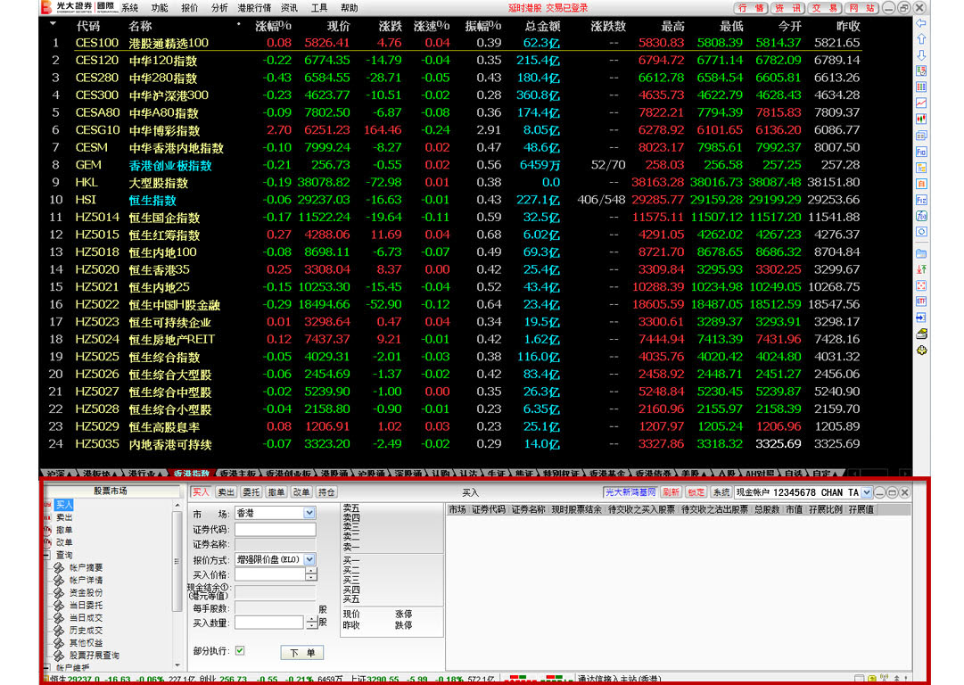Screen dimensions: 964x685
Task: Click the 'Fiz' icon in right toolbar
Action: [x=921, y=200]
